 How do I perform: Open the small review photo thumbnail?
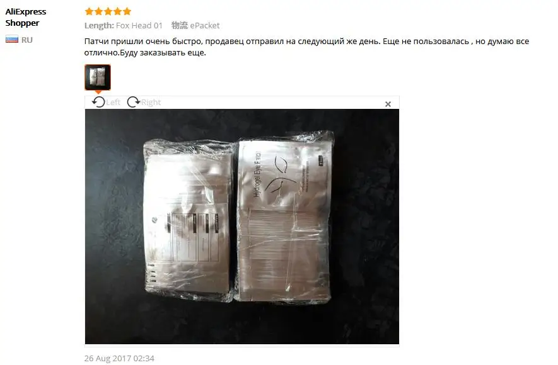pyautogui.click(x=98, y=77)
